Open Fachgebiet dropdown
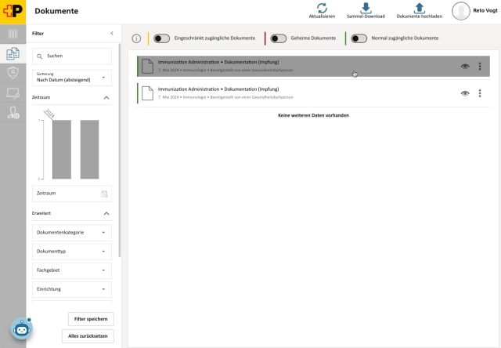This screenshot has height=348, width=501. tap(72, 270)
